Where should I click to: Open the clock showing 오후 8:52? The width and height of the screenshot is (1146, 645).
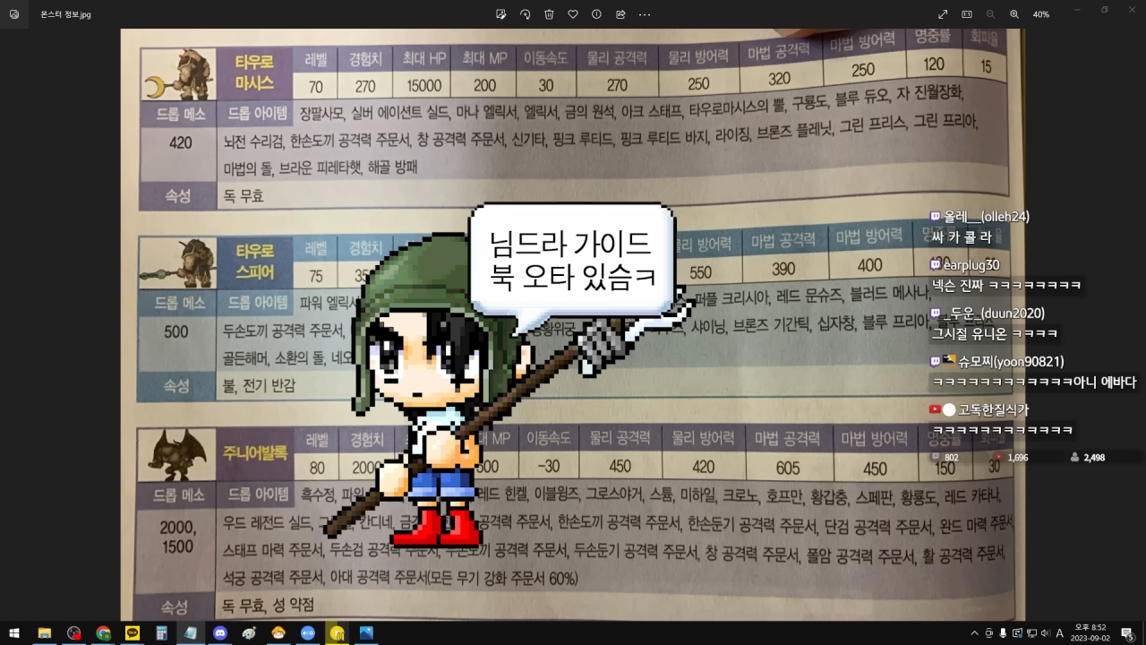tap(1090, 632)
